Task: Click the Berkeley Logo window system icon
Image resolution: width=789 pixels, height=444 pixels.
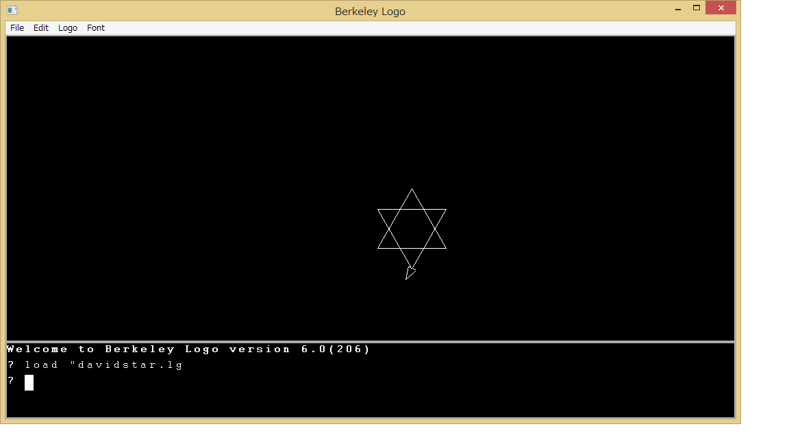Action: [12, 10]
